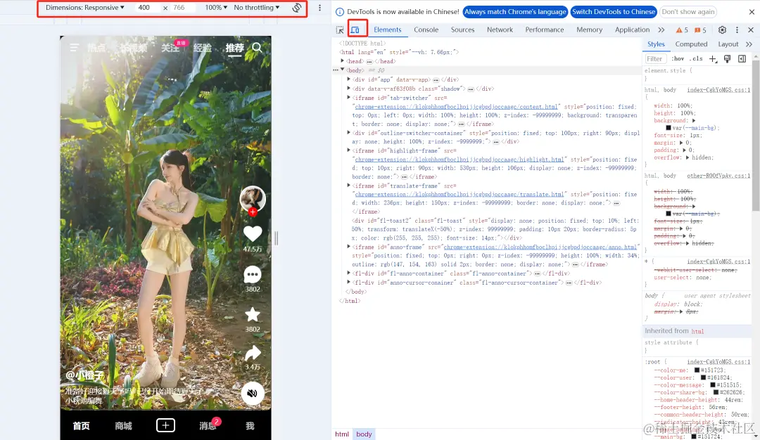Click the --color-message #151515 color swatch
The width and height of the screenshot is (760, 440).
(713, 385)
